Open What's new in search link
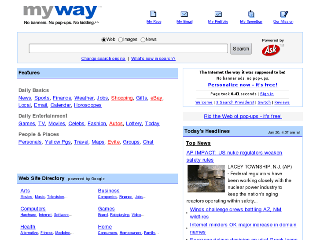The width and height of the screenshot is (320, 240). (x=153, y=59)
